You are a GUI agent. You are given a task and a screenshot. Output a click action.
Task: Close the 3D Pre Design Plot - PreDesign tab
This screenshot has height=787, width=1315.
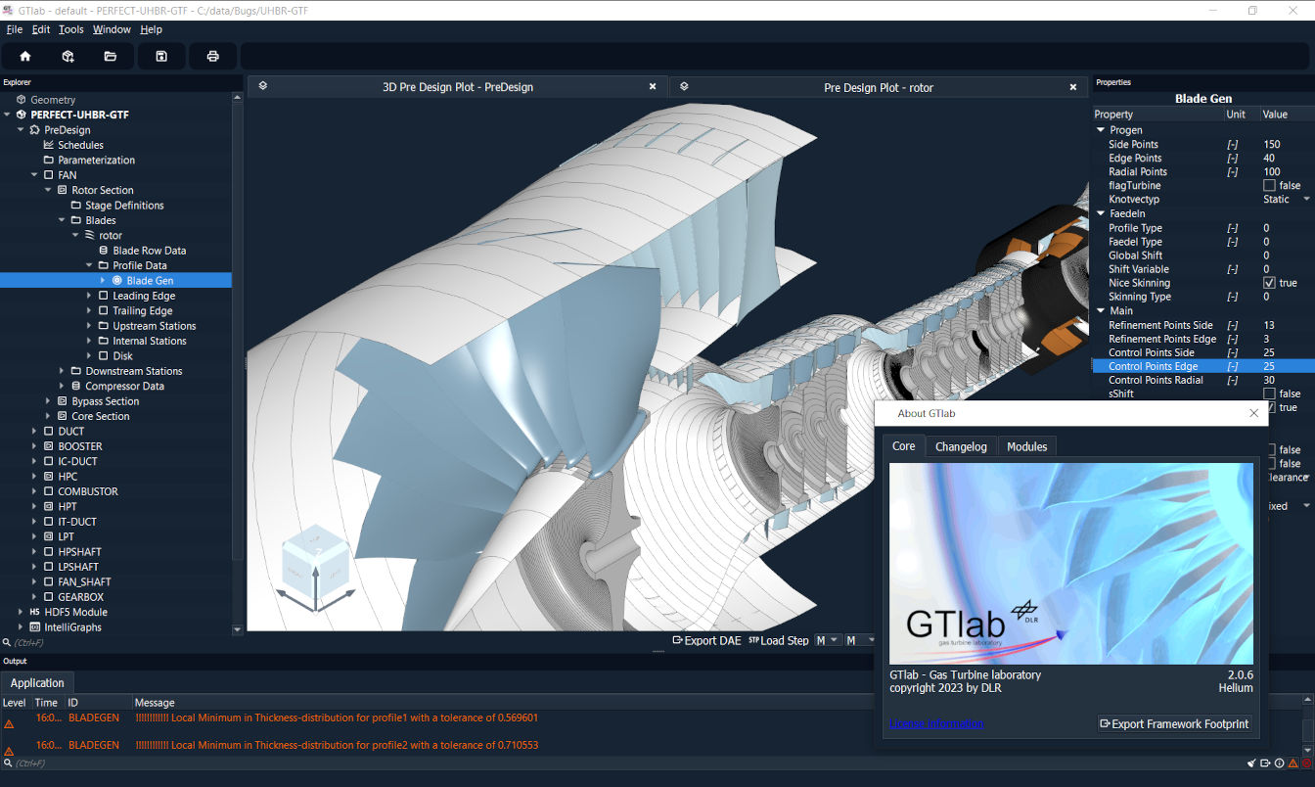[653, 86]
